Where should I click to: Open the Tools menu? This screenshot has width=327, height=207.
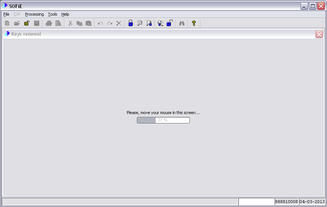(x=53, y=14)
